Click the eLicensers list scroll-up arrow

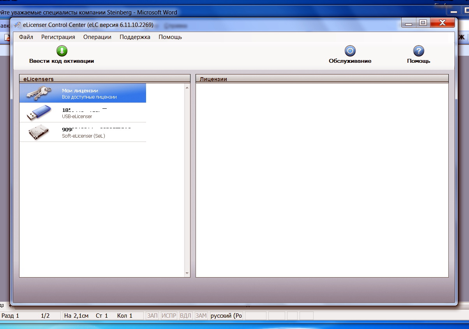click(x=187, y=87)
